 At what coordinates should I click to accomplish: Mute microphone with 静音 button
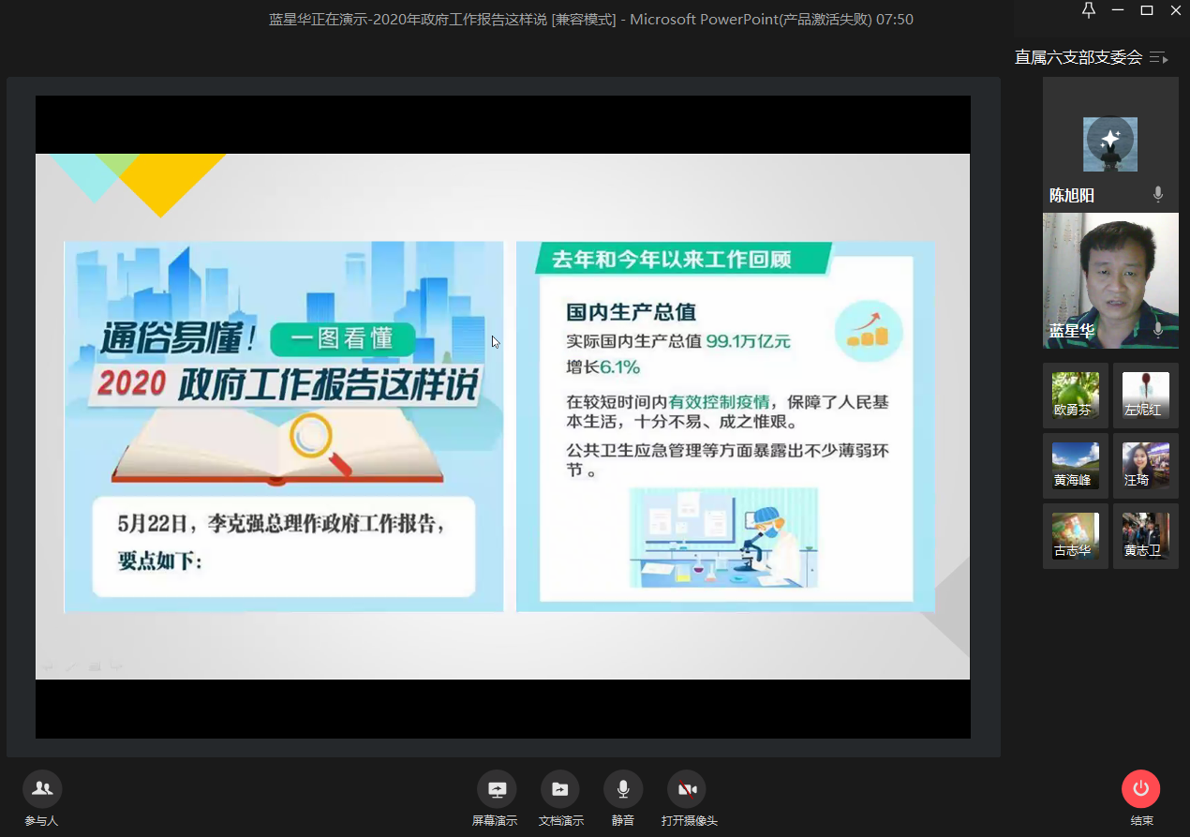tap(623, 789)
